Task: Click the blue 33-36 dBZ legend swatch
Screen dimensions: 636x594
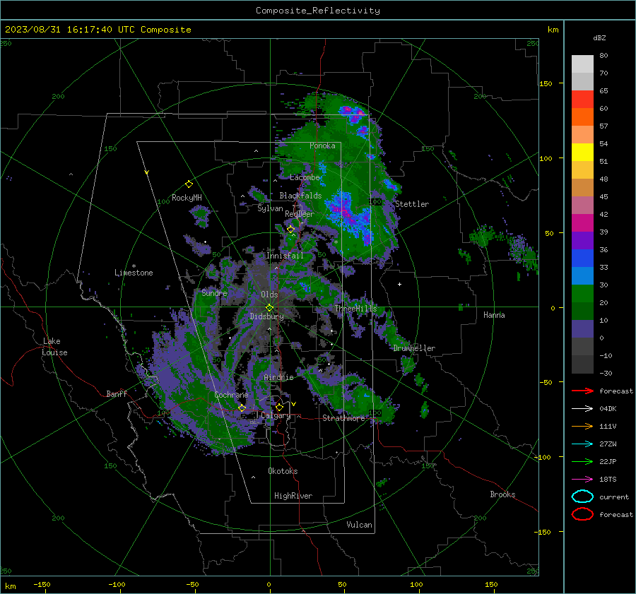Action: (582, 258)
